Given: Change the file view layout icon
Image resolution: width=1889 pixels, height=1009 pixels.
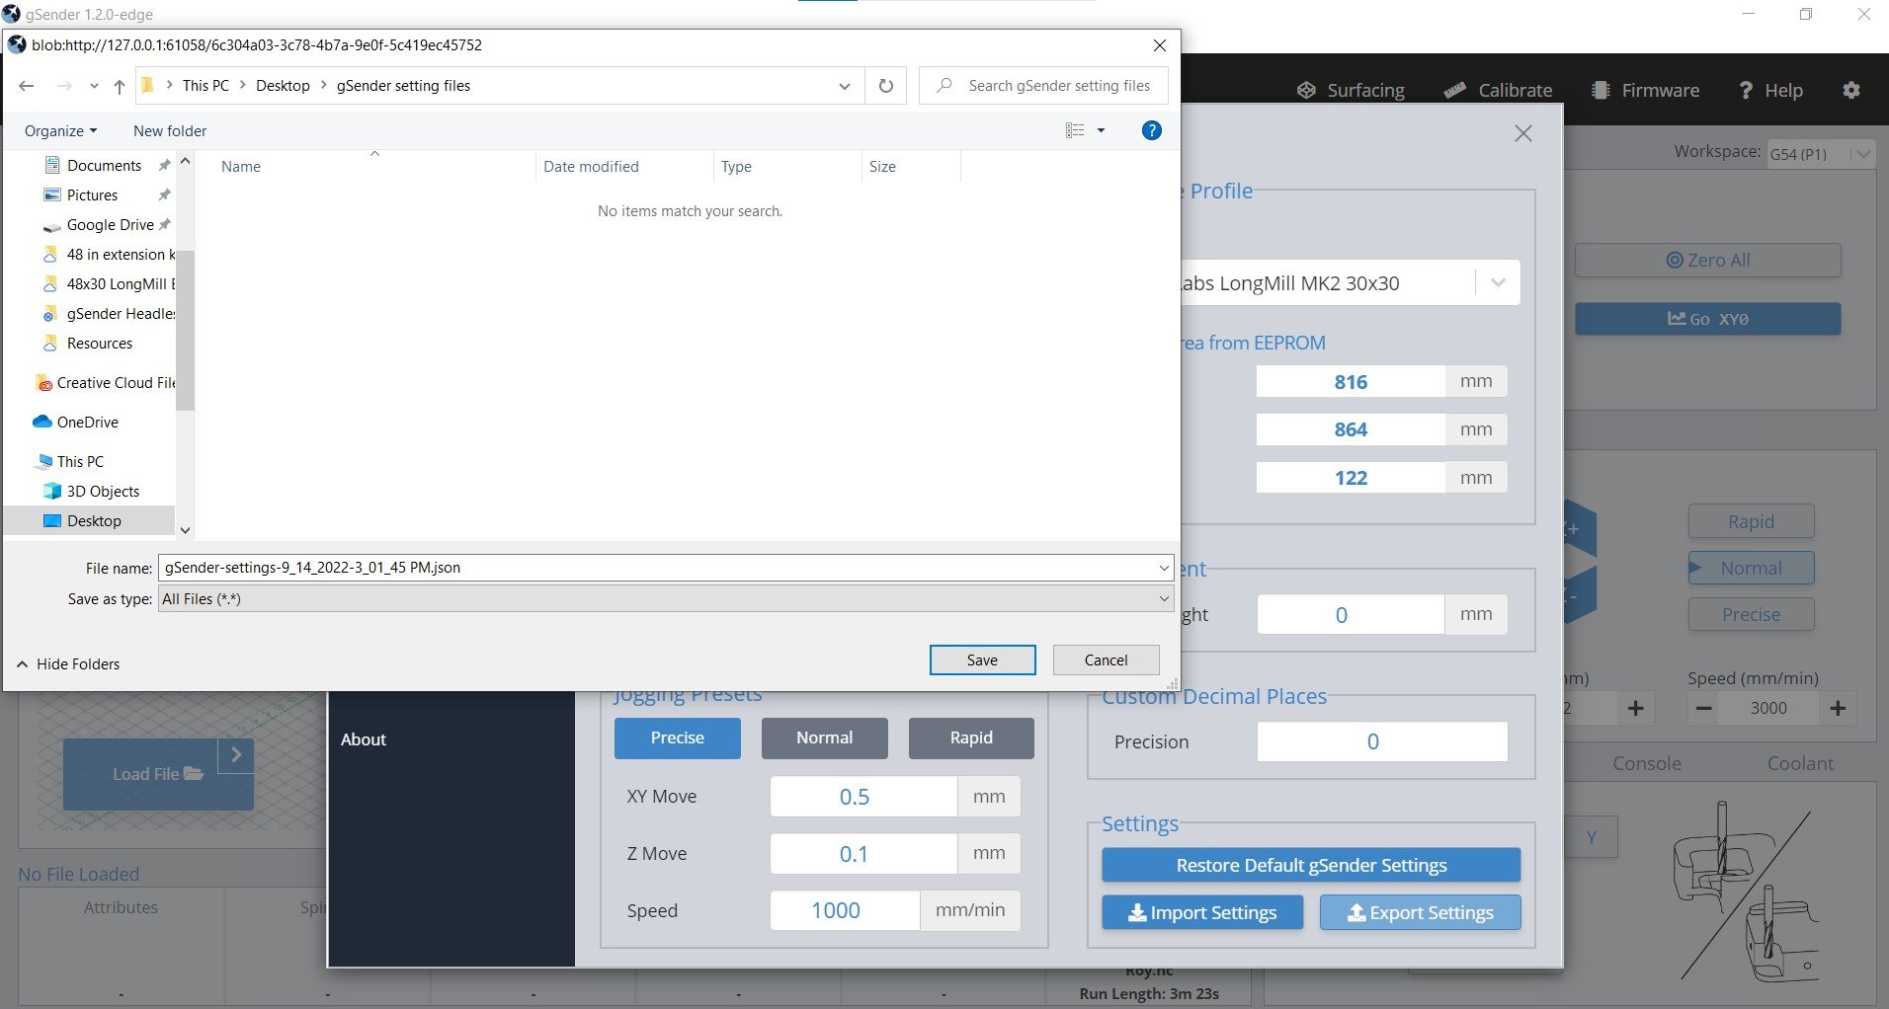Looking at the screenshot, I should click(x=1075, y=130).
